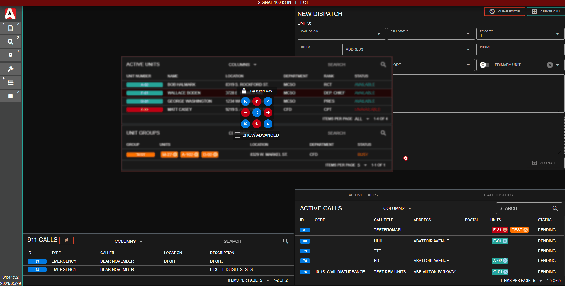Open the magnifier search sidebar icon
The width and height of the screenshot is (565, 286).
[x=10, y=42]
